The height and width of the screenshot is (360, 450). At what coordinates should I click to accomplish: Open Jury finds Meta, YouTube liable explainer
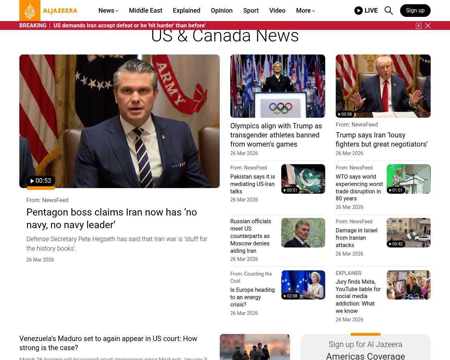coord(358,296)
